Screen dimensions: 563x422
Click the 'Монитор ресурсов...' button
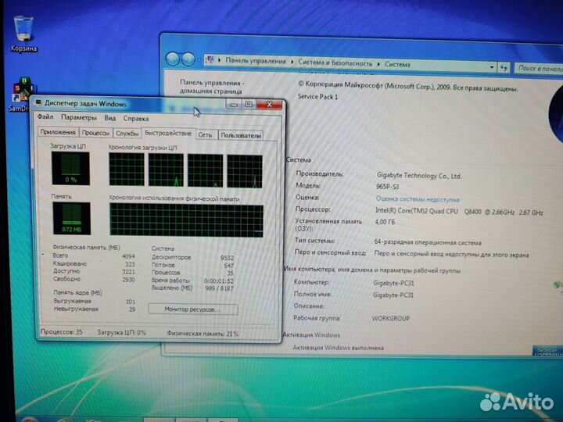point(192,309)
